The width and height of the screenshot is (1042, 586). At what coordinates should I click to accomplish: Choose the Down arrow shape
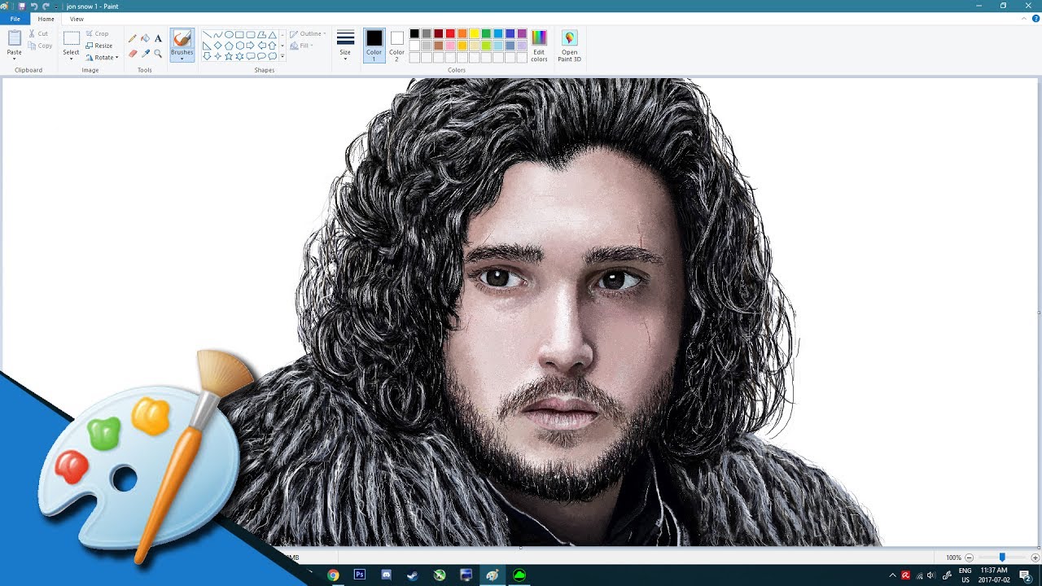(x=207, y=56)
